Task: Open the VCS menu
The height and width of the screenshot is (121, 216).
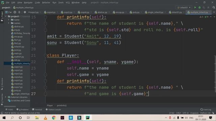Action: point(67,2)
